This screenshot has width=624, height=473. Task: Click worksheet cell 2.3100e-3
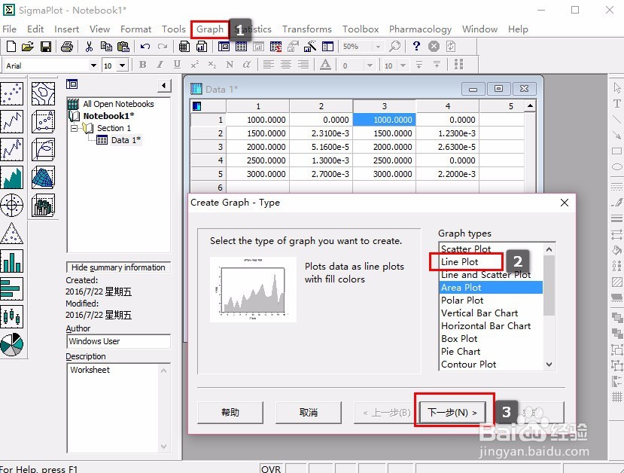click(x=321, y=133)
